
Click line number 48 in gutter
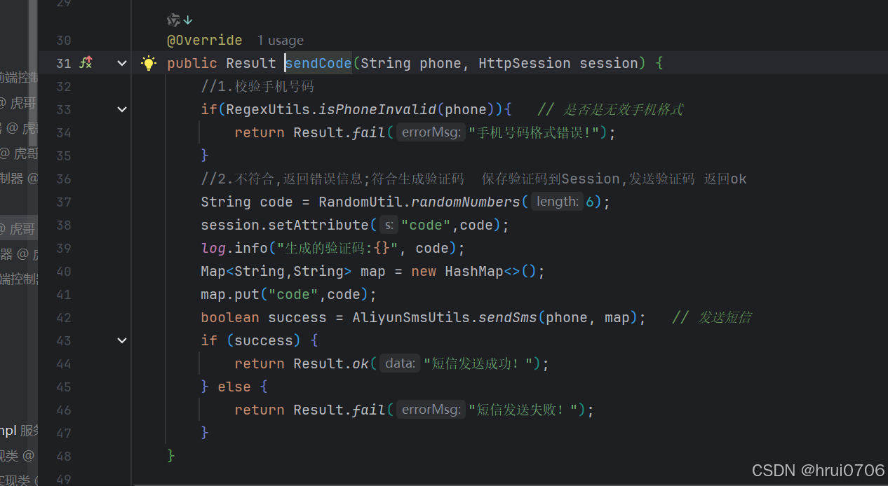[x=63, y=456]
